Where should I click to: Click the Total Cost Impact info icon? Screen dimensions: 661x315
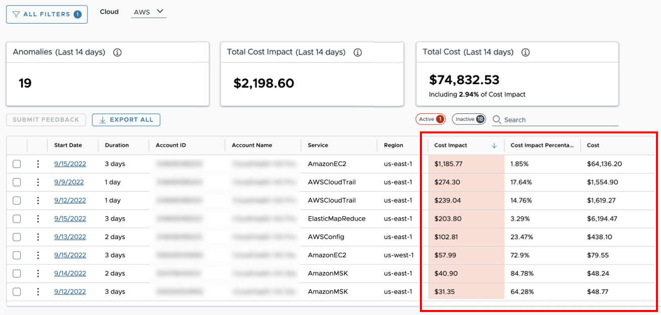tap(358, 52)
